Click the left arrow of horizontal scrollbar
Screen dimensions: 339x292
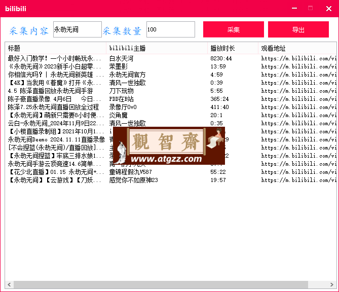pyautogui.click(x=9, y=284)
